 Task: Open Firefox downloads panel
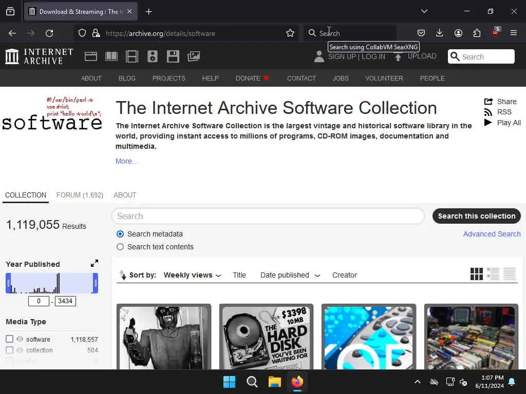pos(440,33)
